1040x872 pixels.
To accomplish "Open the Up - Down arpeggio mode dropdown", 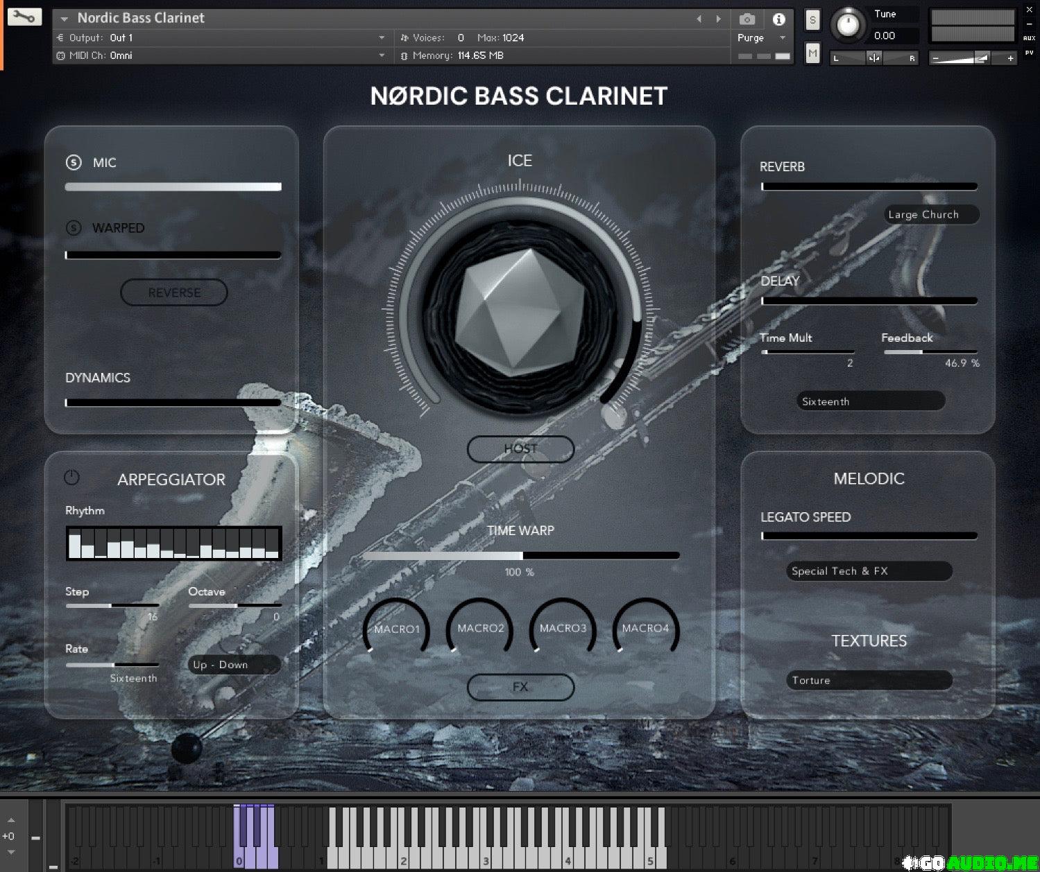I will click(x=235, y=665).
